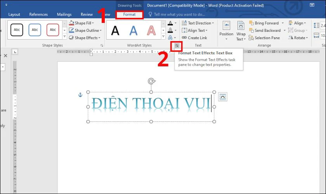Choose the black A WordArt style
The height and width of the screenshot is (194, 326).
[x=115, y=30]
